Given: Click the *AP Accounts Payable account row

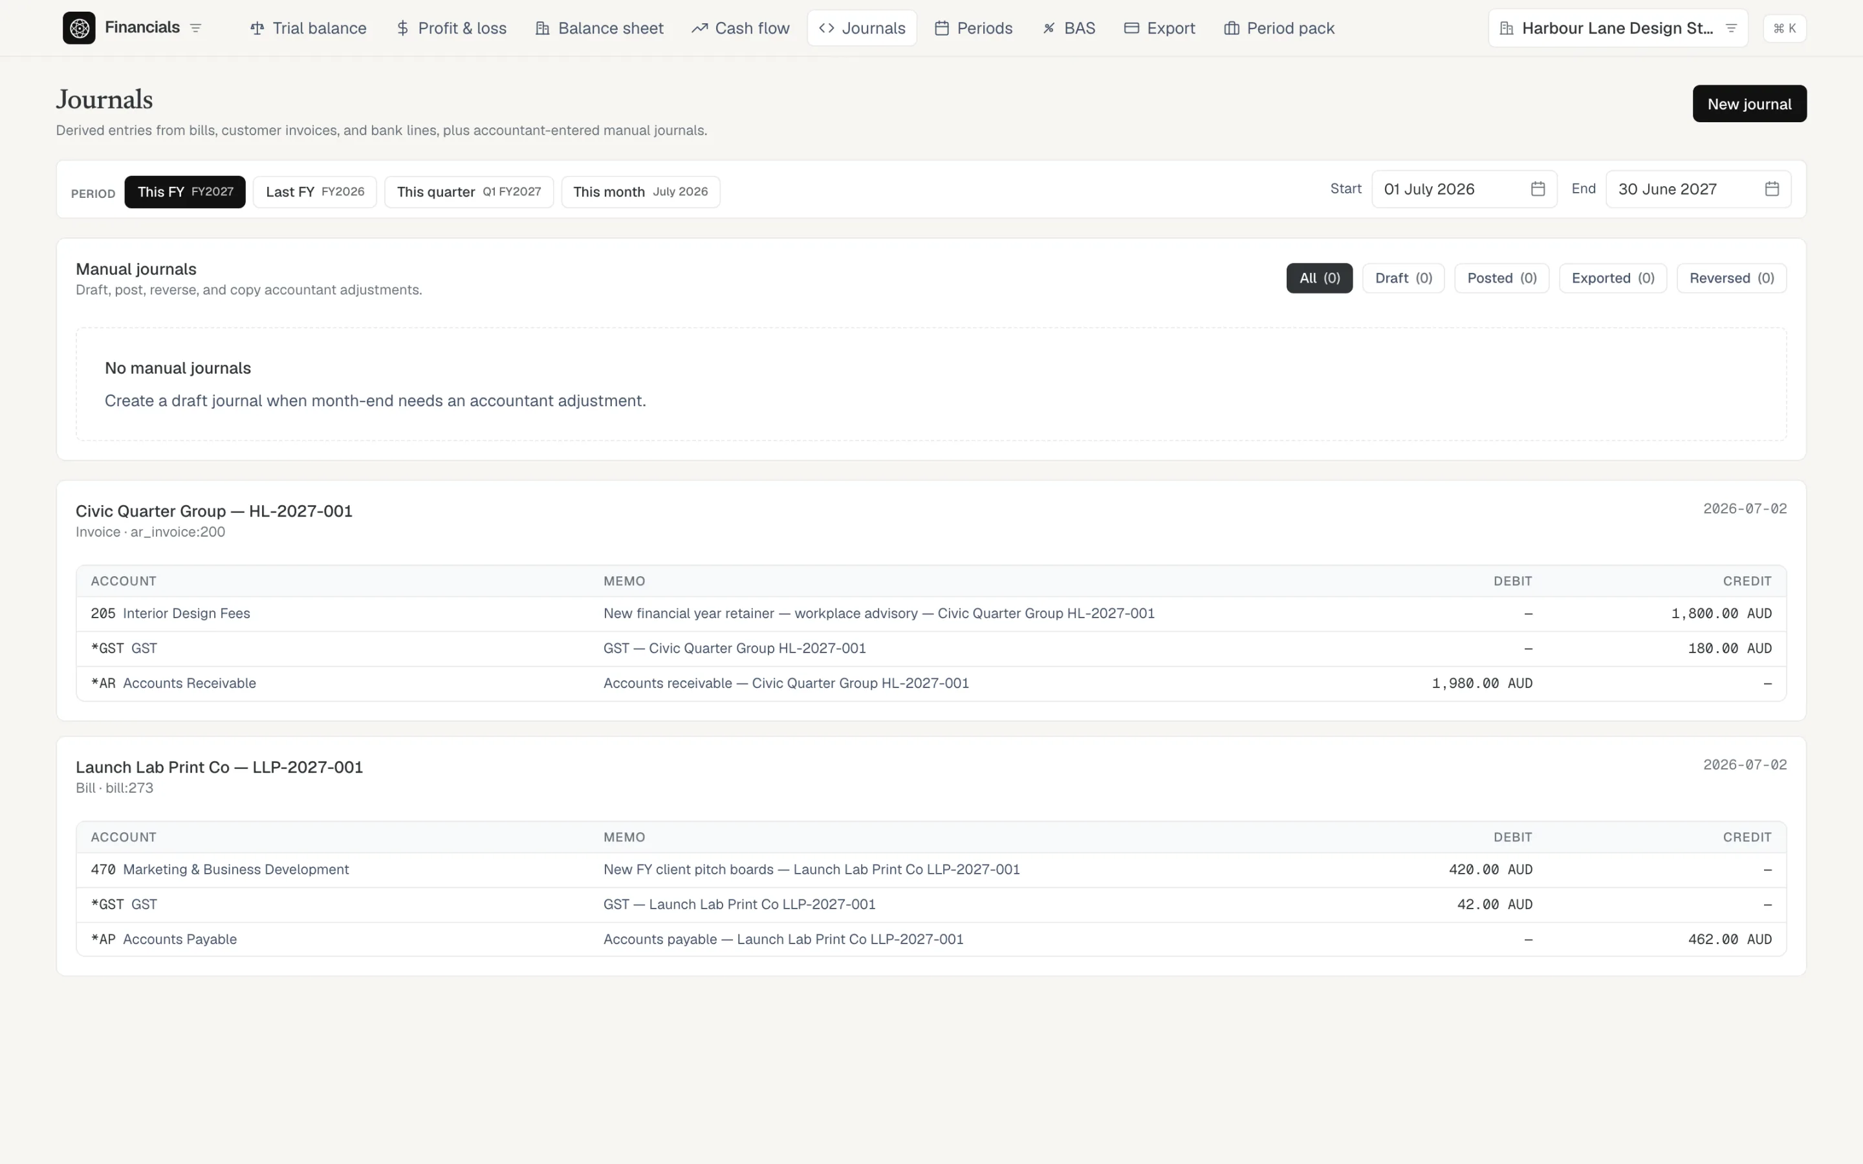Looking at the screenshot, I should 931,939.
